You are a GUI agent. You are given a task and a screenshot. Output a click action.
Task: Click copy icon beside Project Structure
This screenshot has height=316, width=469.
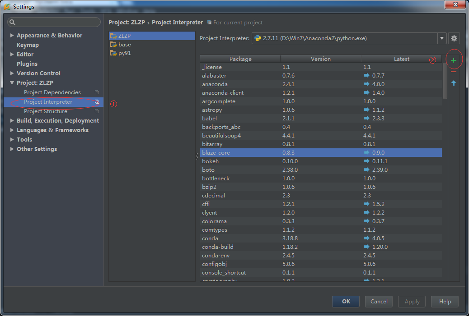[x=97, y=111]
